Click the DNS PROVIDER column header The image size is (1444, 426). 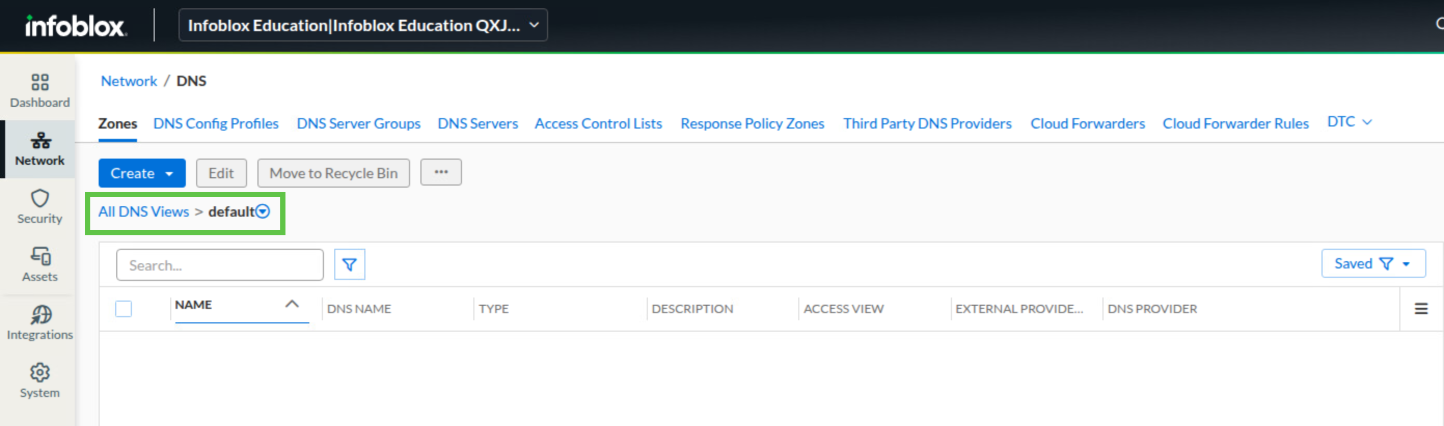point(1152,308)
